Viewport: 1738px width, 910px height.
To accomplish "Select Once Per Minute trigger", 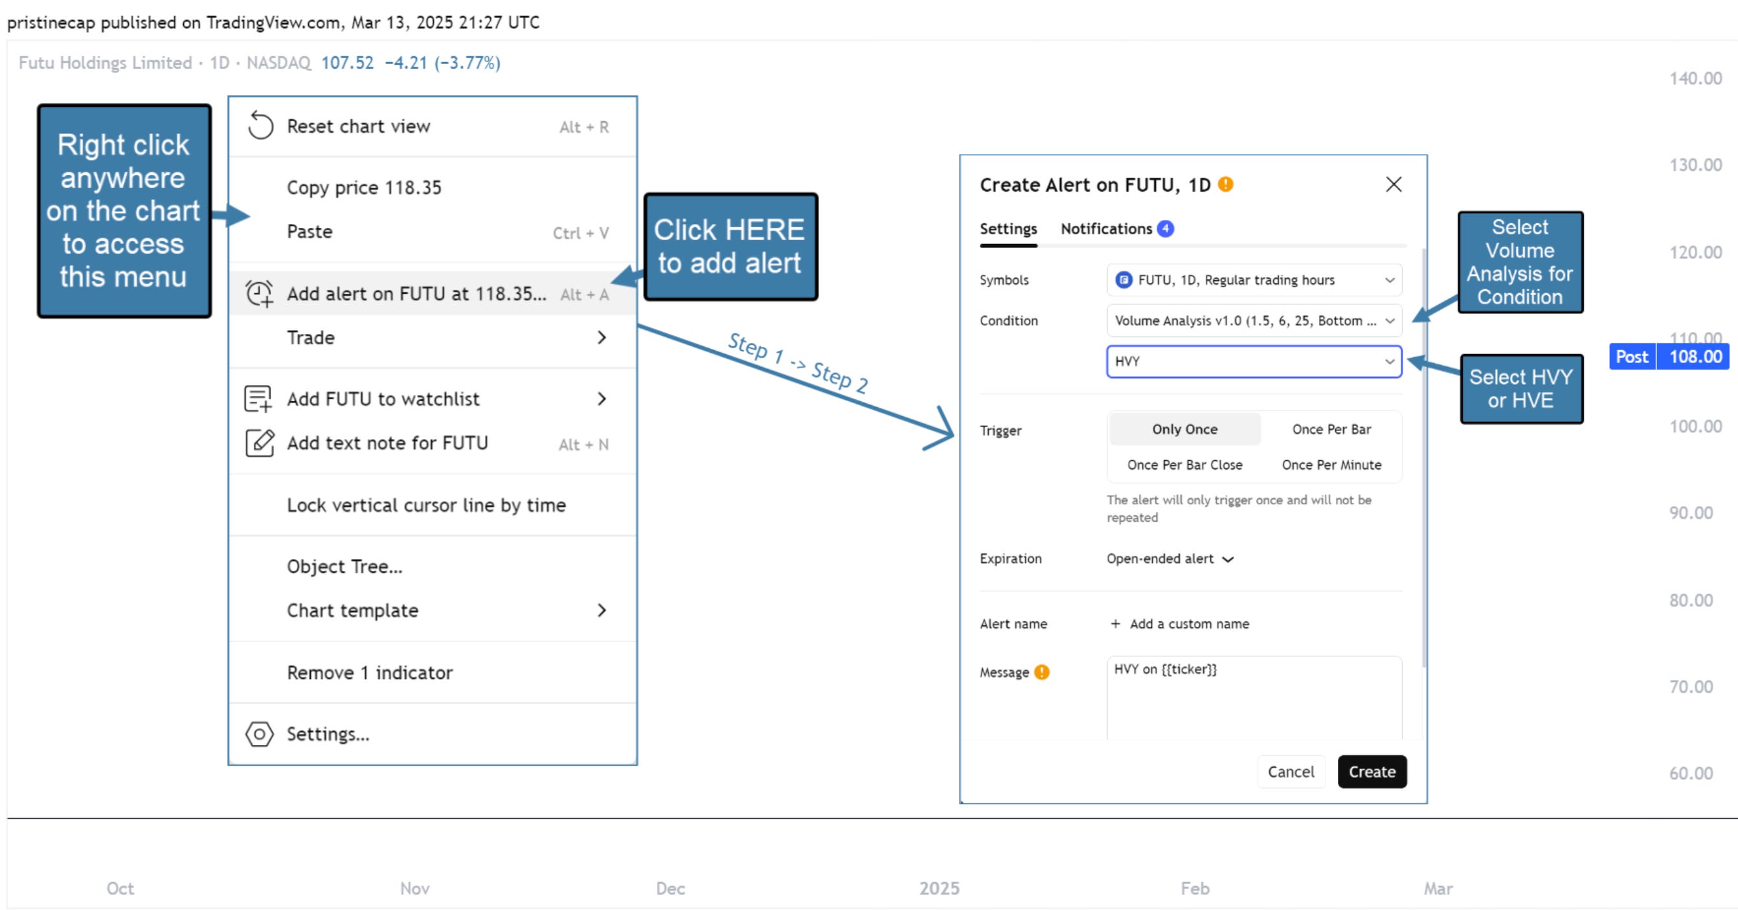I will click(1331, 465).
